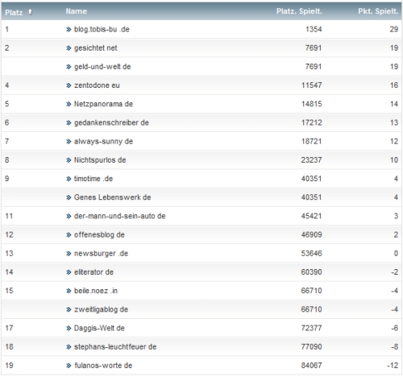Open the always-sunny de link
Viewport: 403px width, 377px height.
[x=103, y=141]
